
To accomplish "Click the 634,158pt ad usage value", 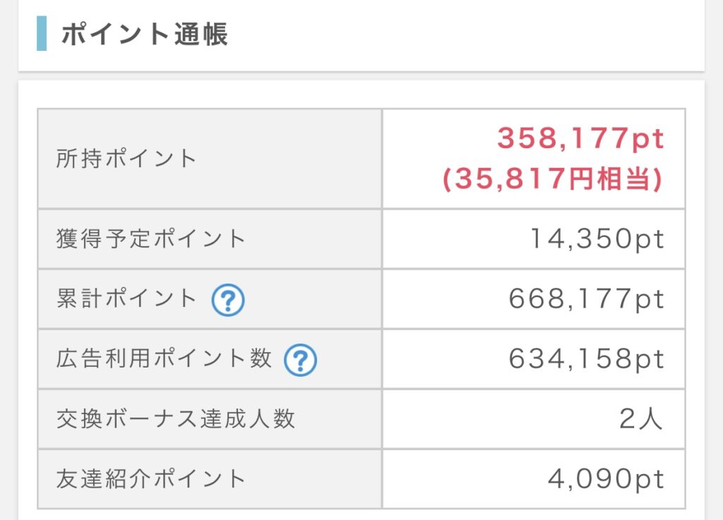I will [586, 359].
